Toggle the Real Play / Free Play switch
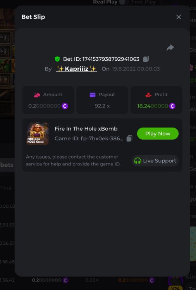The image size is (196, 290). click(124, 2)
